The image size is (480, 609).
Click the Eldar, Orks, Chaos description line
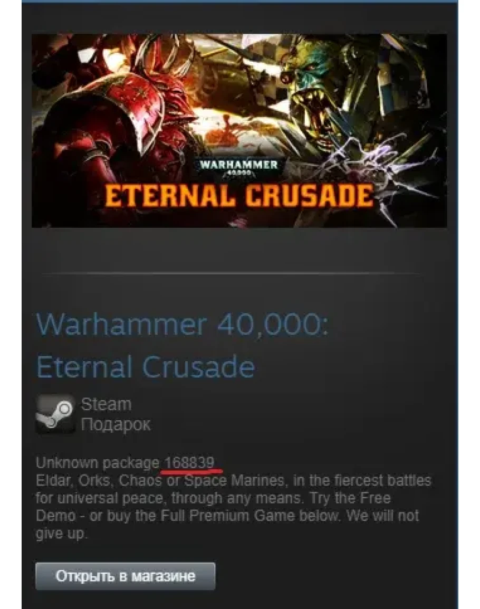point(234,481)
